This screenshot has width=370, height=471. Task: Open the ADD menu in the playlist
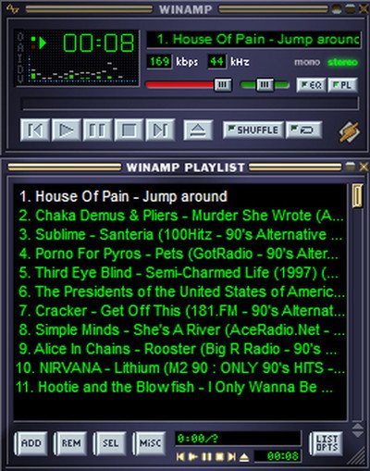point(31,443)
